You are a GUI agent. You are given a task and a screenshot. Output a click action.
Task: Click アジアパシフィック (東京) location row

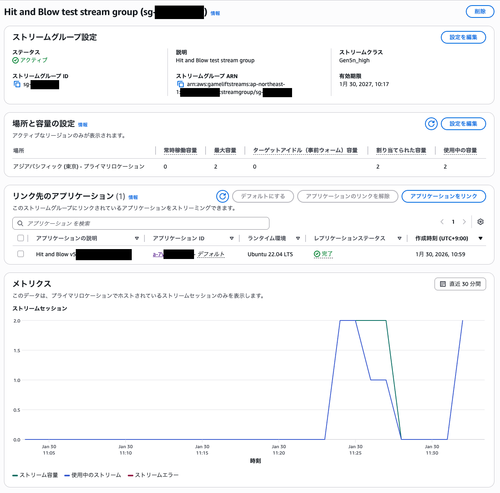point(79,167)
